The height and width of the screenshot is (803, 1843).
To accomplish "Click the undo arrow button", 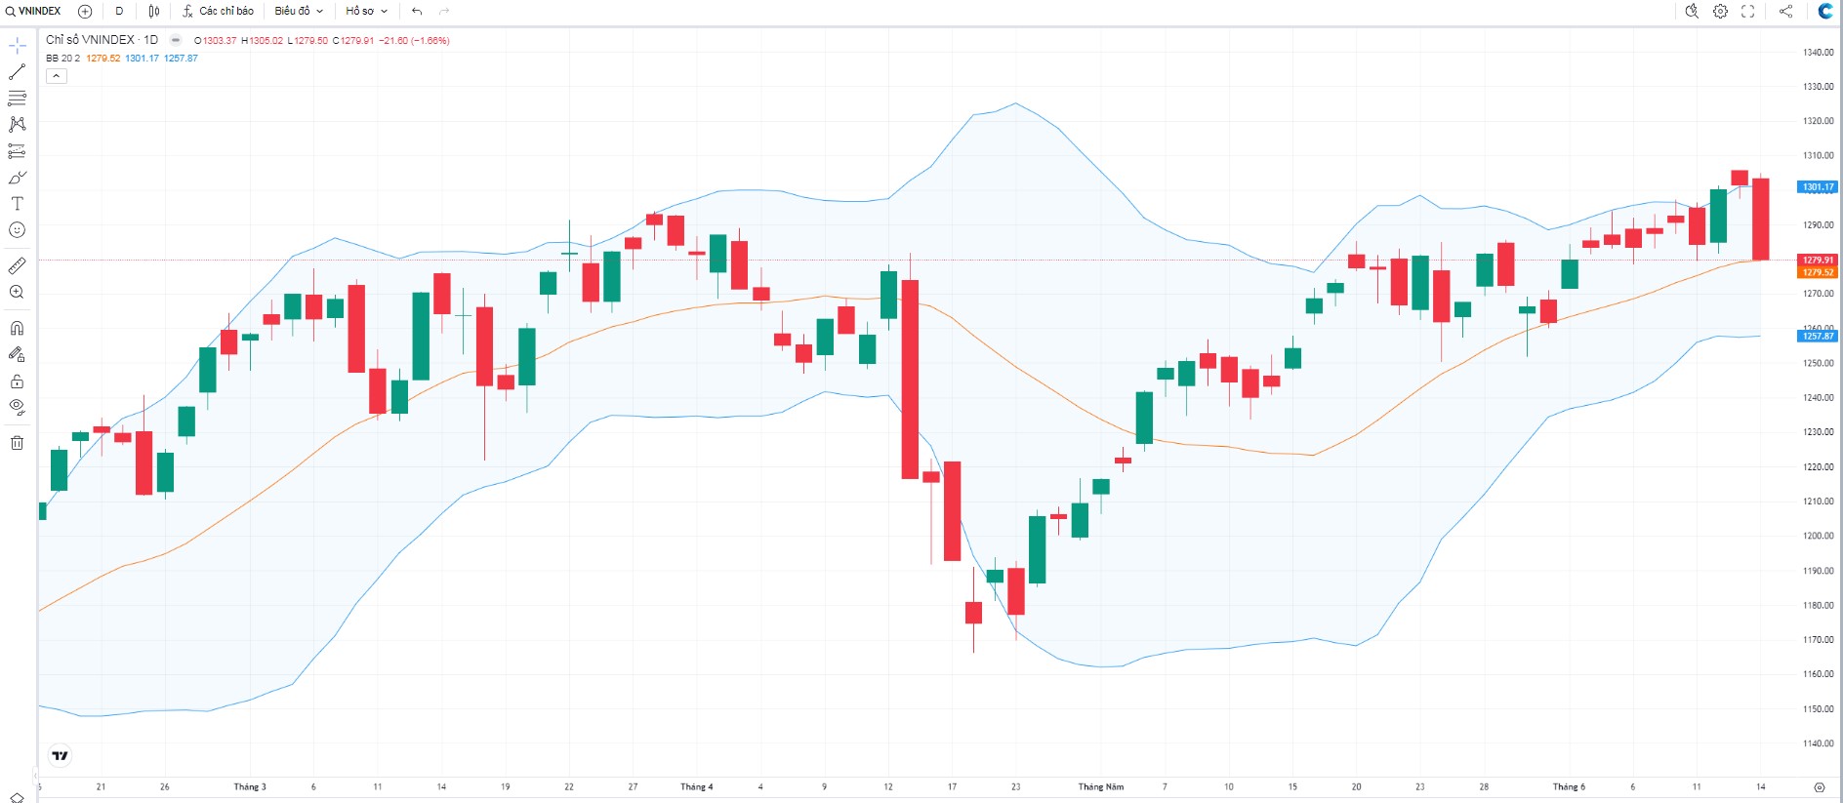I will [417, 11].
